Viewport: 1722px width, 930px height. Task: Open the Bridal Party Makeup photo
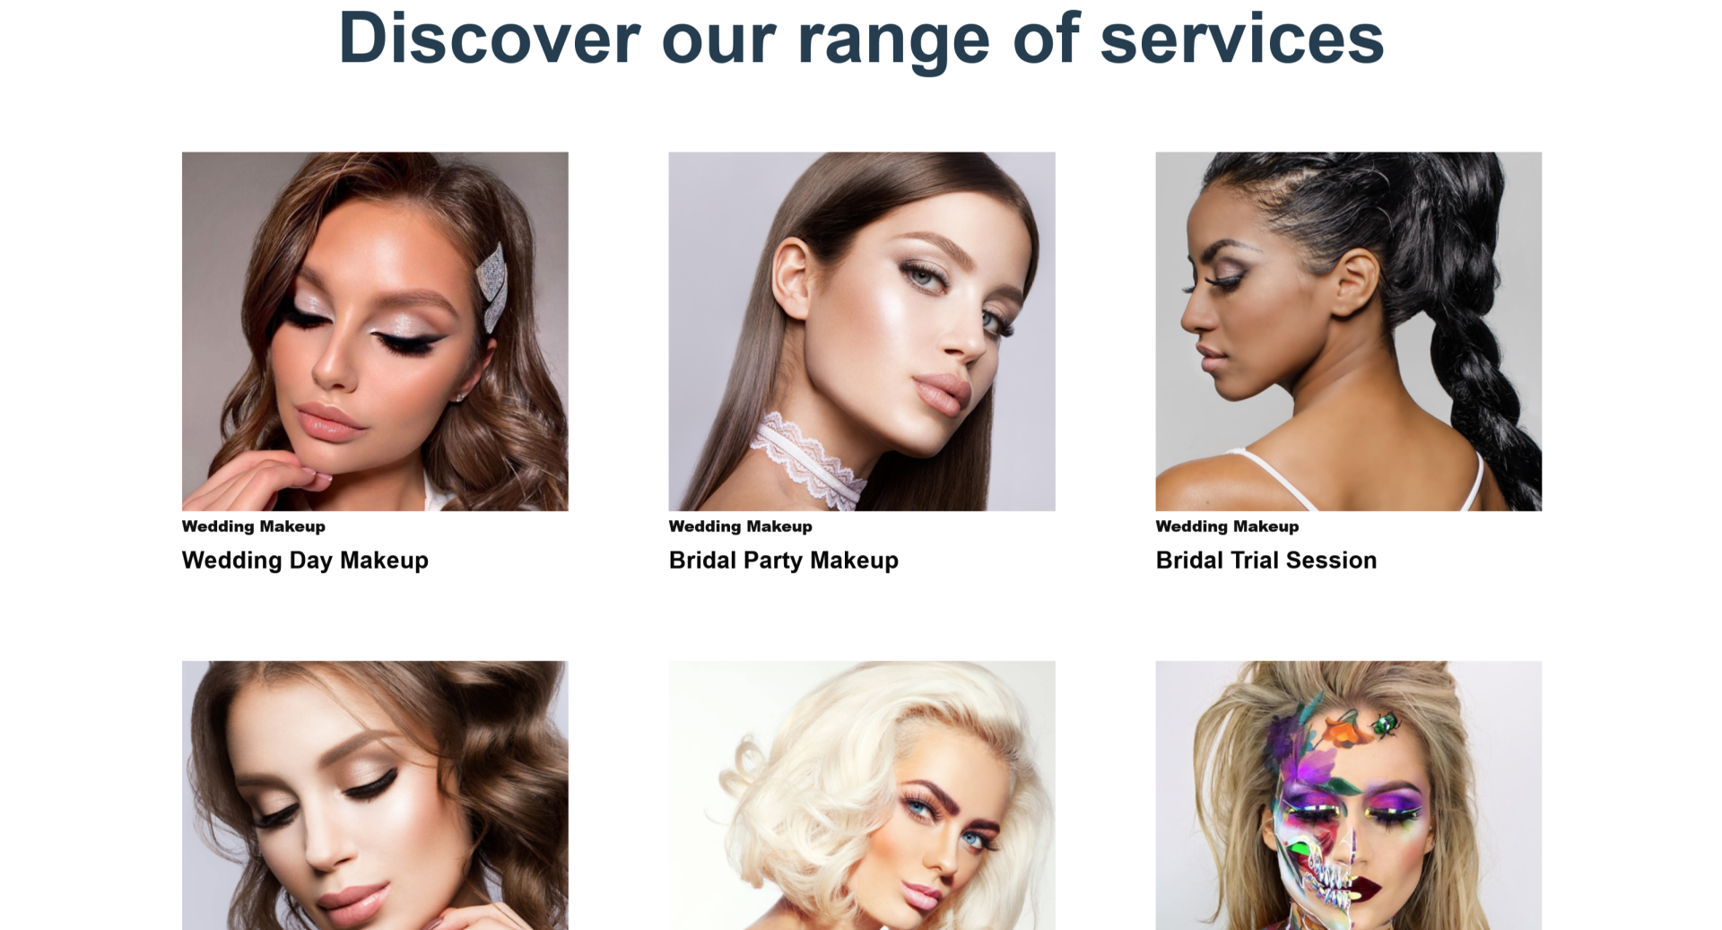(862, 331)
